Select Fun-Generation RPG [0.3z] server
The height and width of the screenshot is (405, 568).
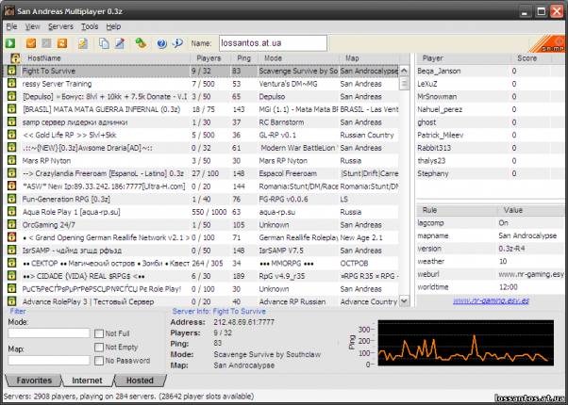pyautogui.click(x=203, y=199)
